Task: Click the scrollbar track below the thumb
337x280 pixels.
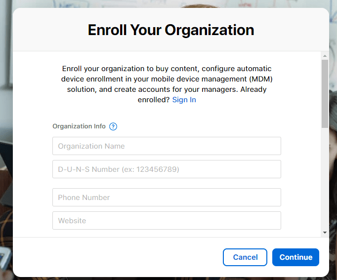Action: (x=325, y=178)
